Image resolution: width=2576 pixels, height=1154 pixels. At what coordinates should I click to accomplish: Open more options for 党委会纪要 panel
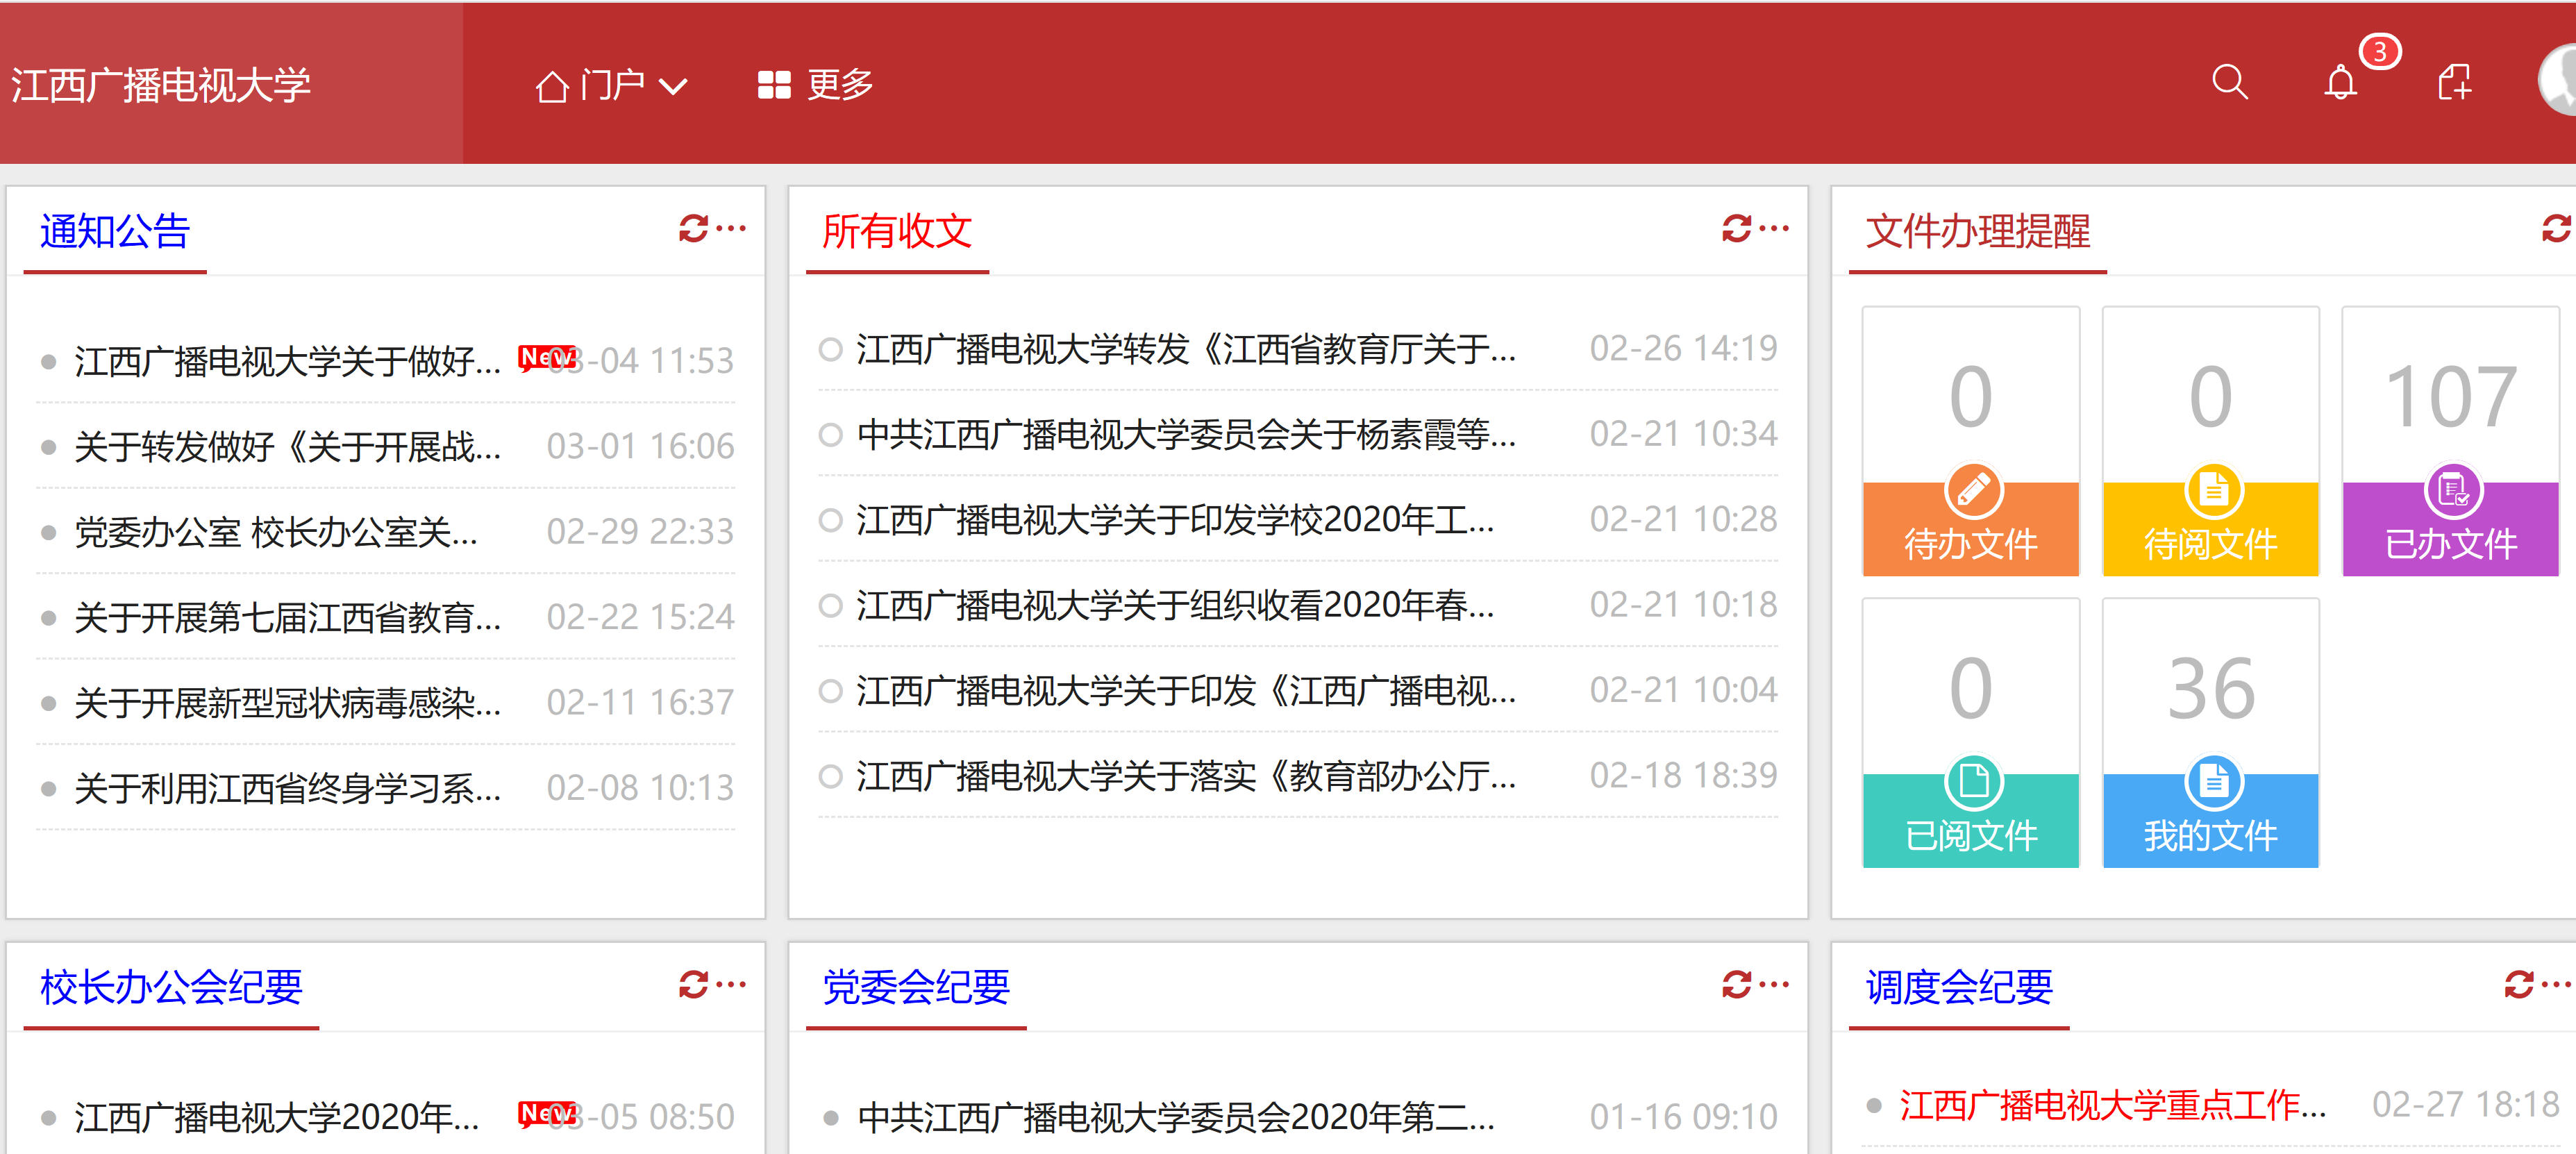click(1774, 985)
